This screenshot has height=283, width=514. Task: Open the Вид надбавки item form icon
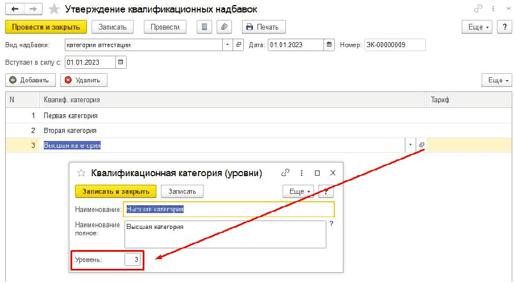(239, 45)
